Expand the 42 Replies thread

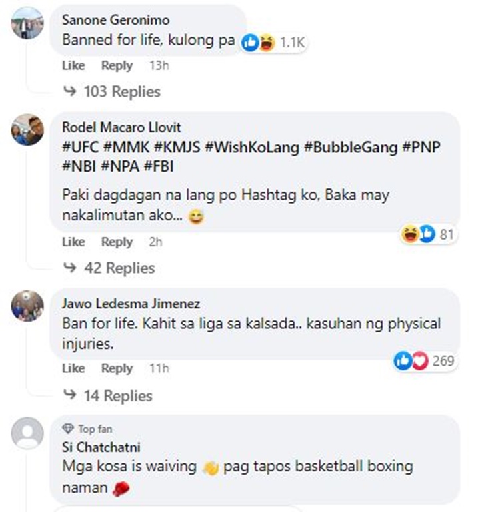click(x=119, y=268)
